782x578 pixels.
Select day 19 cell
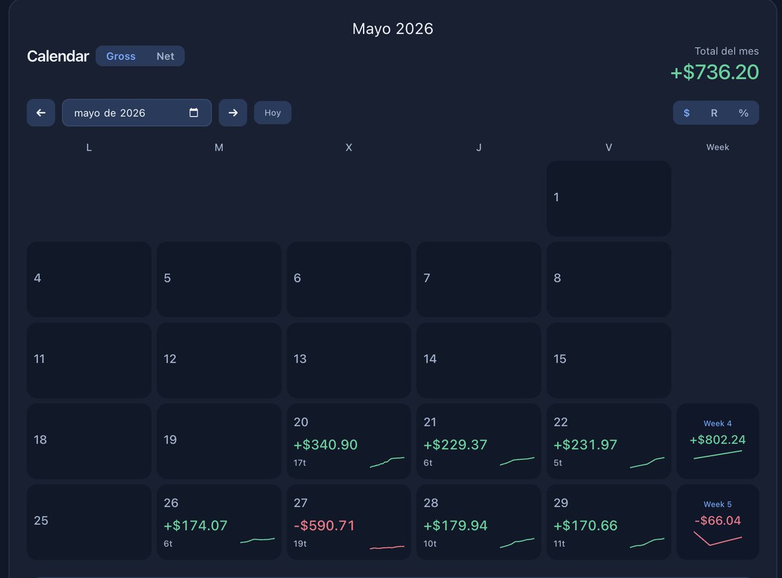tap(219, 441)
